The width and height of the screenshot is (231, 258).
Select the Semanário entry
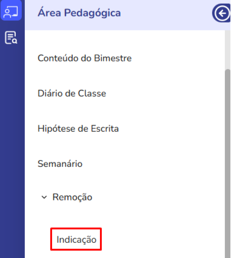tap(60, 164)
